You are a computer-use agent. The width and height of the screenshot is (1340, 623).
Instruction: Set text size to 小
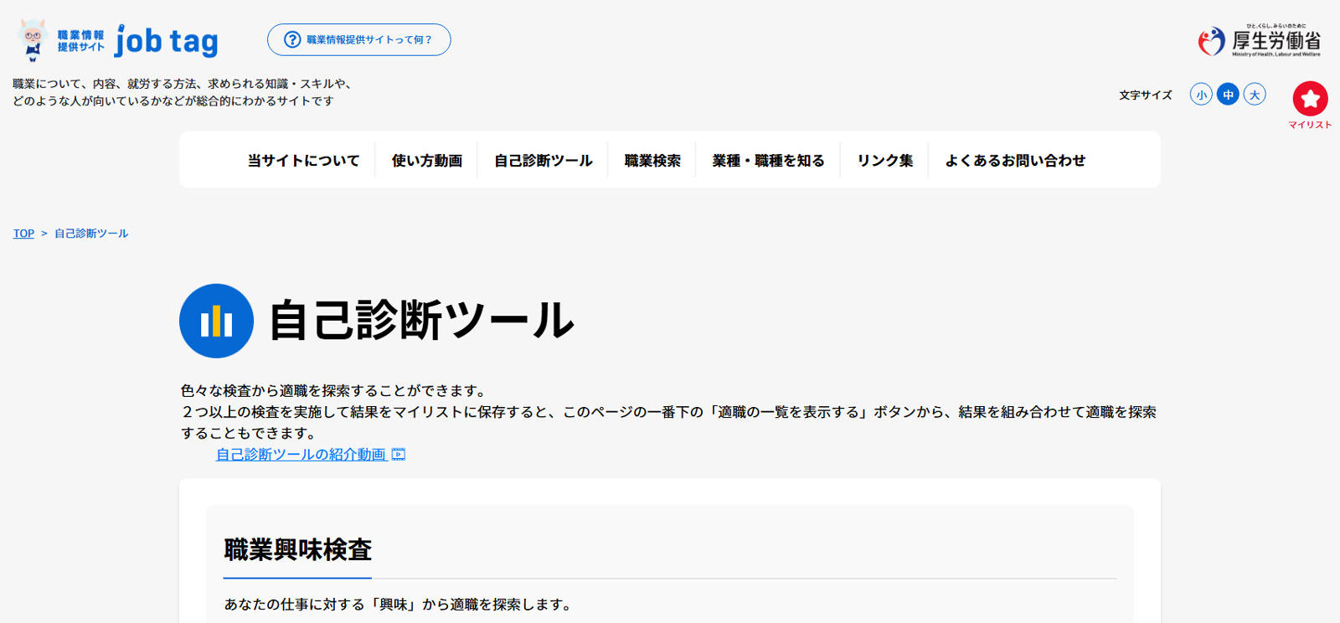click(x=1201, y=95)
